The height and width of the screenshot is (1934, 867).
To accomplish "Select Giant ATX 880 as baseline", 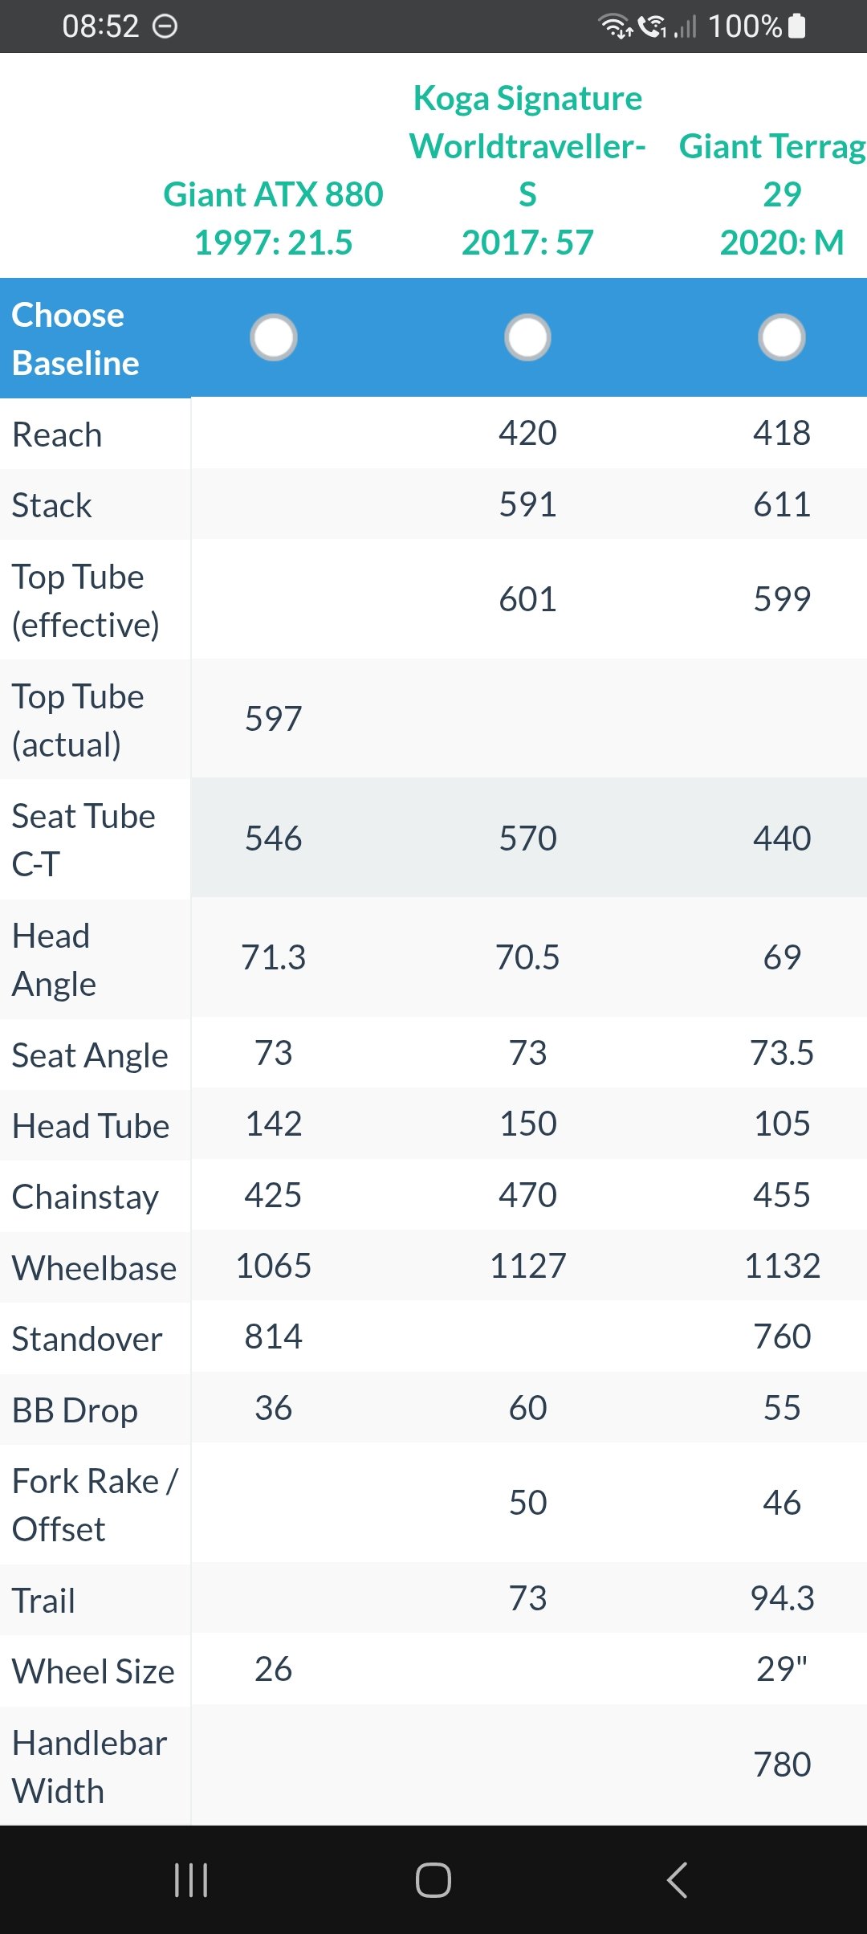I will (x=274, y=337).
